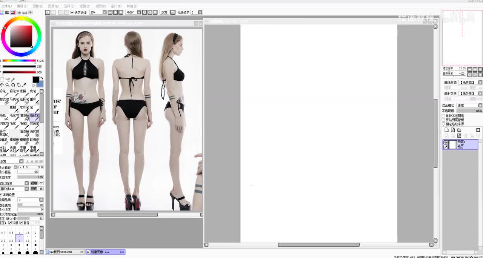Click the black foreground color swatch
The height and width of the screenshot is (258, 483).
pyautogui.click(x=35, y=80)
